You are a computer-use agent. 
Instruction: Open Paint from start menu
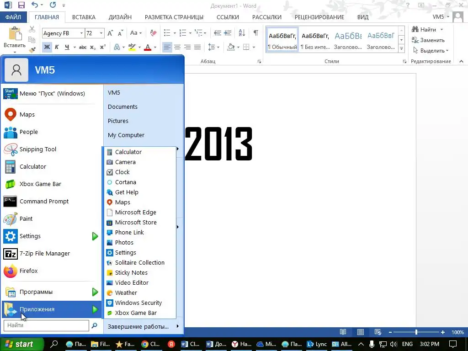coord(51,219)
